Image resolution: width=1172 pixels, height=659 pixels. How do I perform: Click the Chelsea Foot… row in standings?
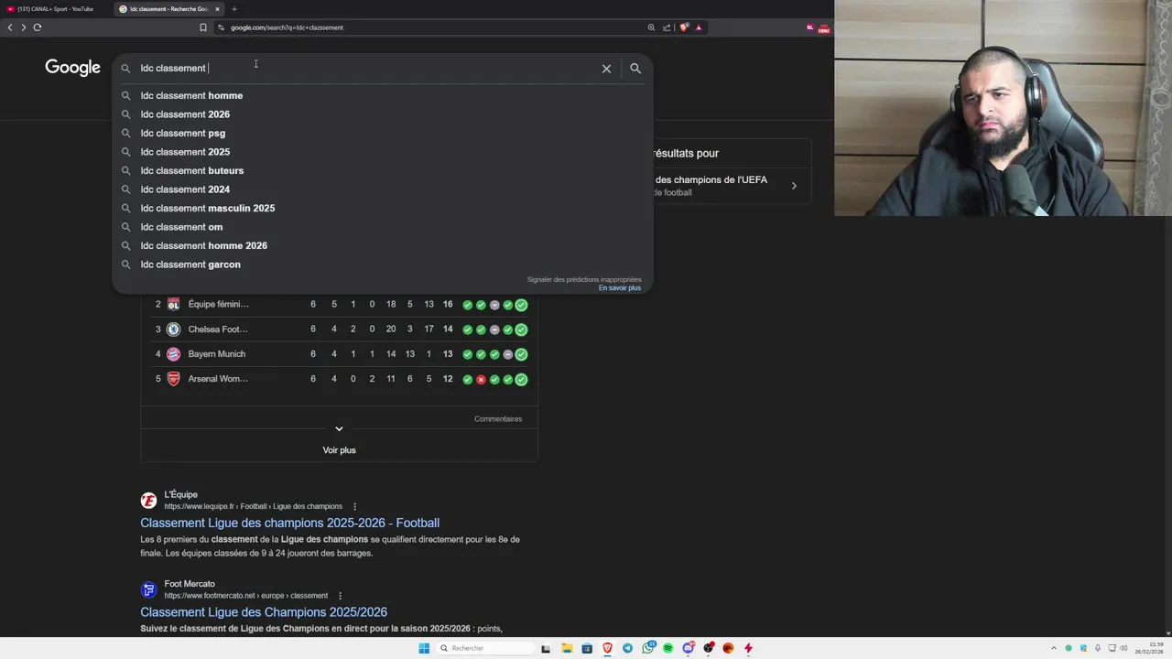[x=339, y=329]
